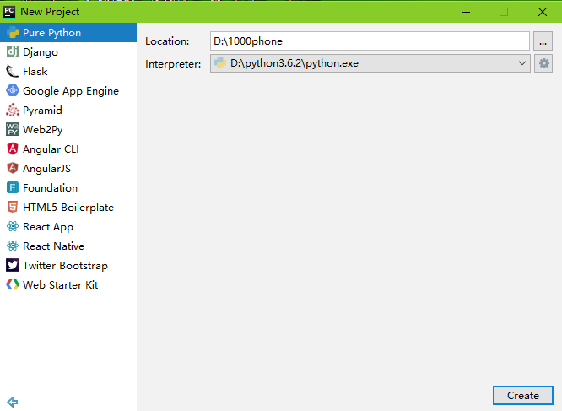This screenshot has height=411, width=562.
Task: Click the React App atom icon
Action: [x=13, y=226]
